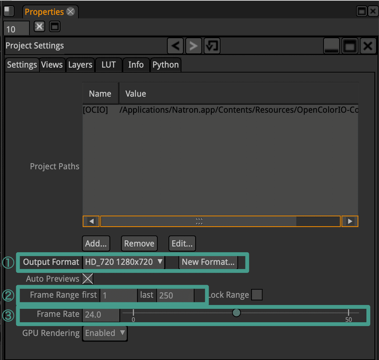
Task: Restore default values icon in Project Settings
Action: [212, 46]
